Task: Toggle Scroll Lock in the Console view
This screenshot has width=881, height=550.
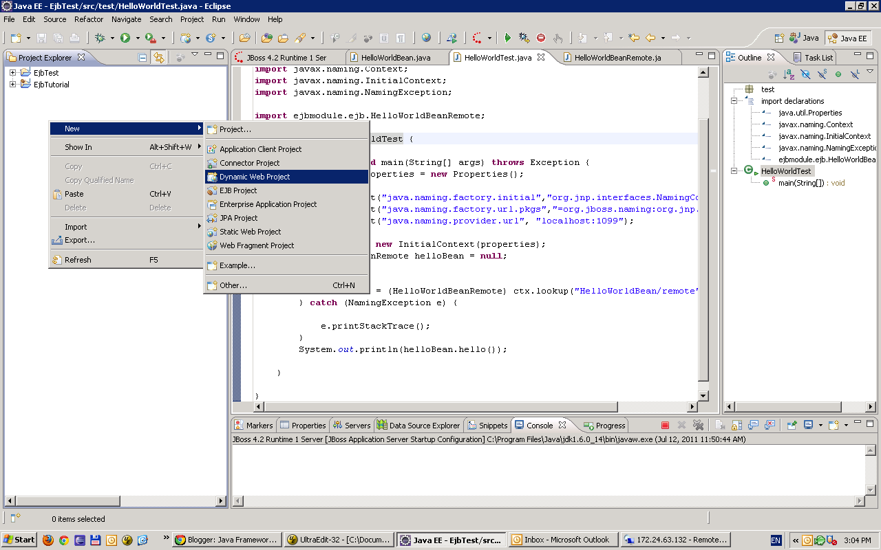Action: point(736,425)
